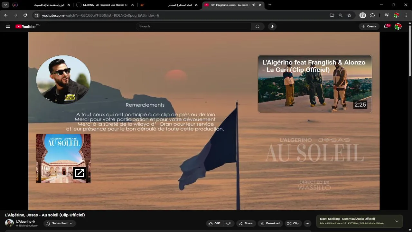Open media controls icon in toolbar

pos(387,15)
